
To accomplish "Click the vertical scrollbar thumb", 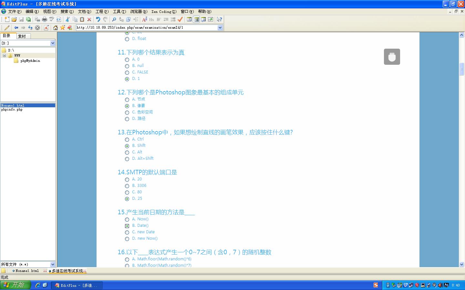I will coord(462,70).
